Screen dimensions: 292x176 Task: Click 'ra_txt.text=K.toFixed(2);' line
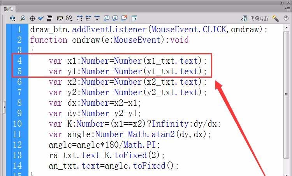pyautogui.click(x=107, y=155)
